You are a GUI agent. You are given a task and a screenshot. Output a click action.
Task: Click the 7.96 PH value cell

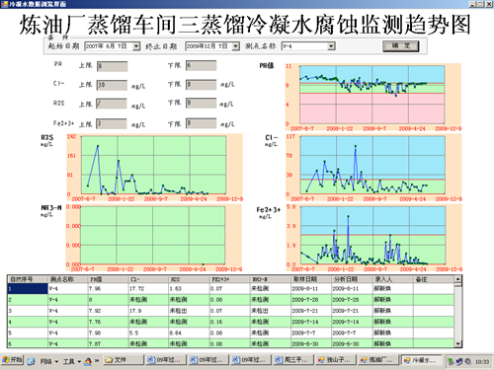coord(109,289)
